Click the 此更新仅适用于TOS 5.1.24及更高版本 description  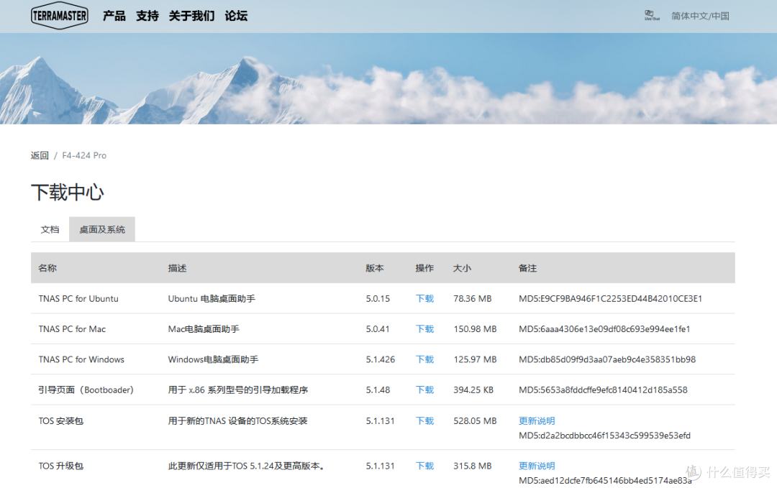tap(246, 466)
